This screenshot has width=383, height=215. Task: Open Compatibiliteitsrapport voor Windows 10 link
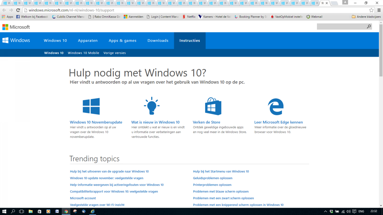[114, 191]
